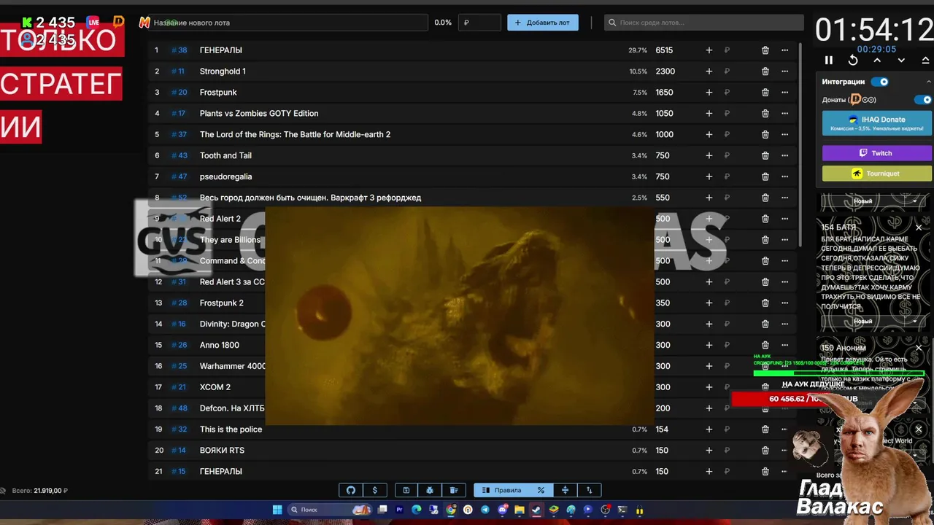Screen dimensions: 934x525
Task: Click the lot list vertical scrollbar
Action: [800, 146]
